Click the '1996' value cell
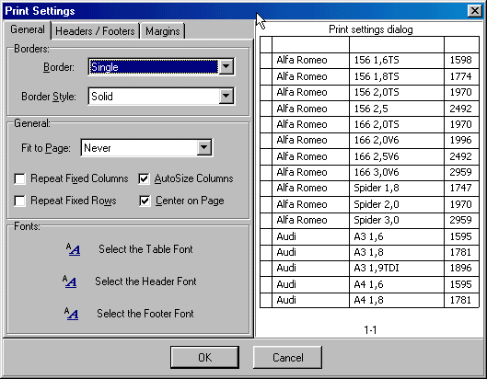This screenshot has width=487, height=379. 461,141
